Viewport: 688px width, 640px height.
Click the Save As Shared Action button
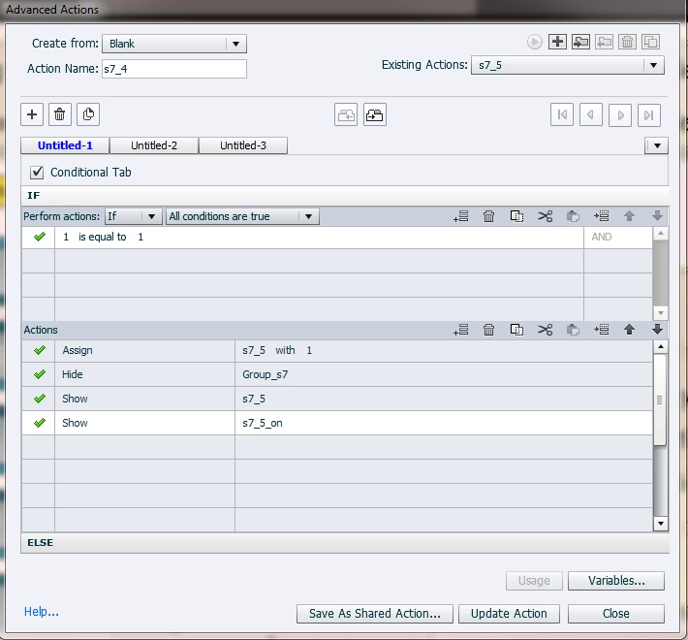(x=375, y=613)
